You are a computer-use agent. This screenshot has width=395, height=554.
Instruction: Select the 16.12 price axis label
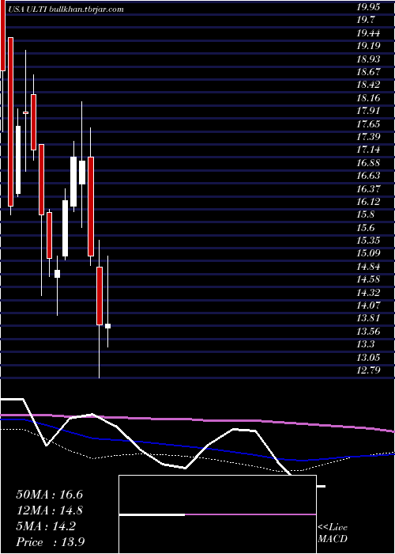[368, 202]
